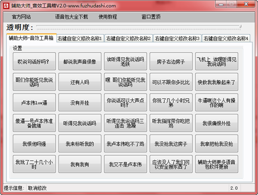Switch to tab 右键自定义修改名称3
Screen dimensions: 258x195
177,39
